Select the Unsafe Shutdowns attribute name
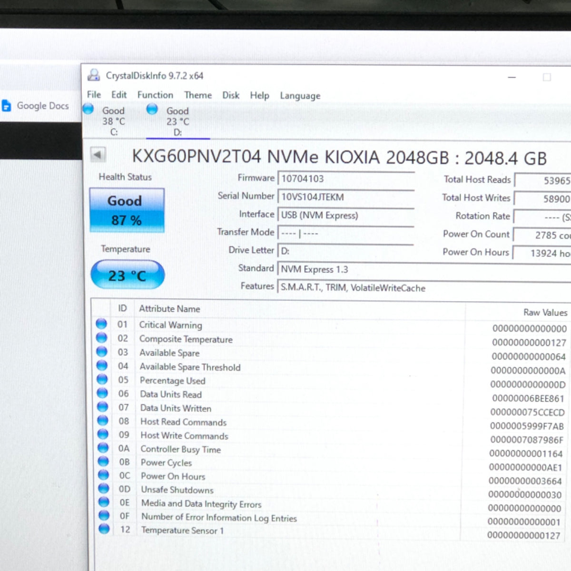 [x=177, y=490]
